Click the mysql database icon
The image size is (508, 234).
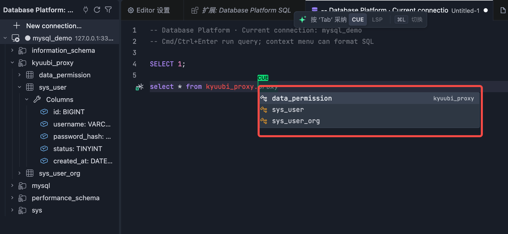(22, 186)
